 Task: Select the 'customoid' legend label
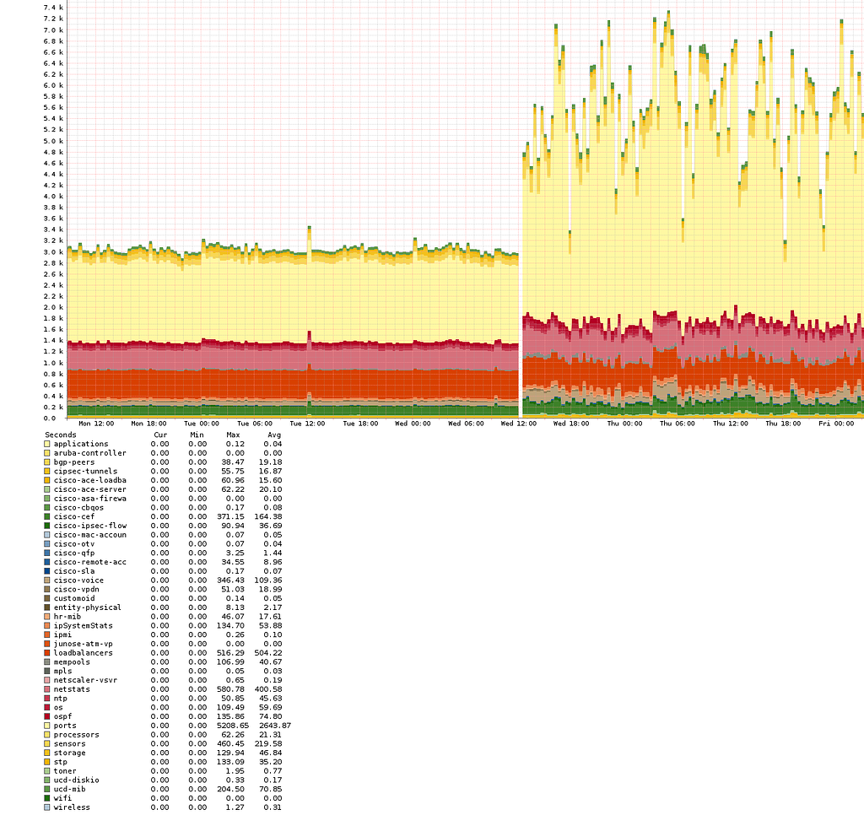pyautogui.click(x=74, y=598)
